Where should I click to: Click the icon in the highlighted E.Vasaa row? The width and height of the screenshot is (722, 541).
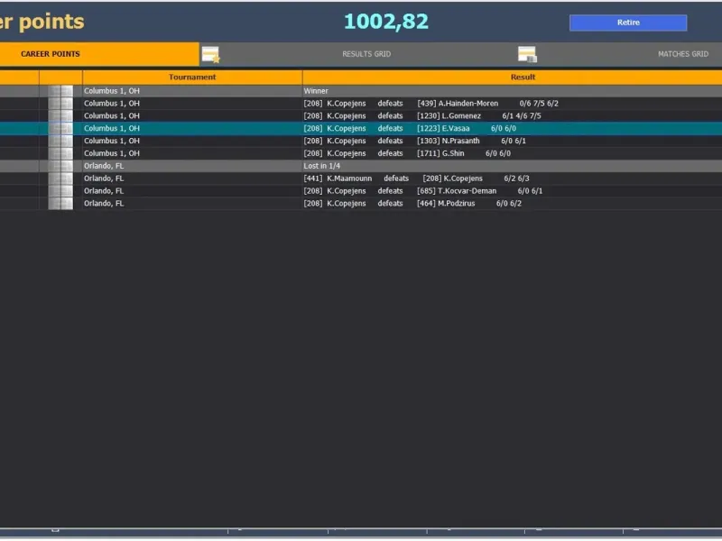pos(60,128)
